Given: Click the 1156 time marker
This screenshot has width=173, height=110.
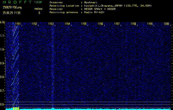Looking at the screenshot, I should (100, 24).
